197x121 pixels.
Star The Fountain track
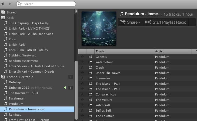tap(82, 116)
